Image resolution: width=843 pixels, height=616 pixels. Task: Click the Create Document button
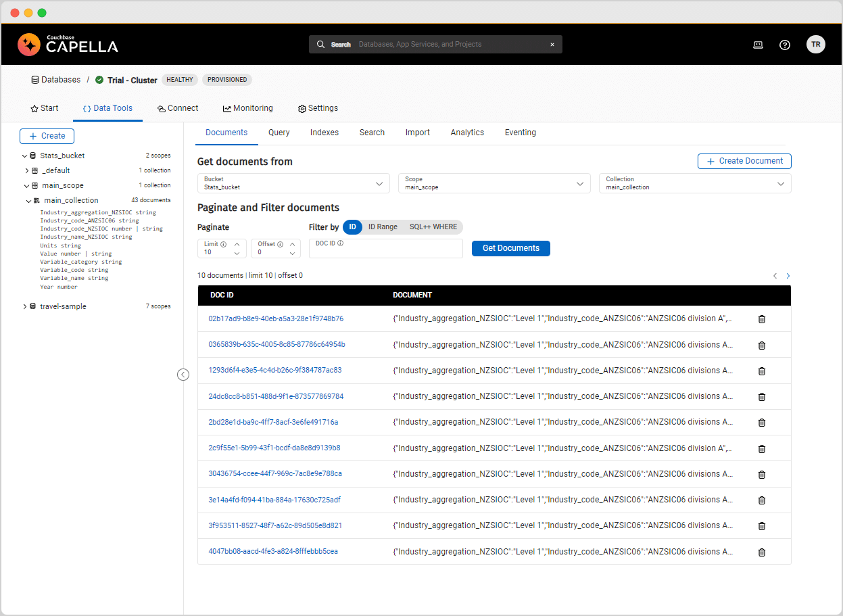click(744, 161)
